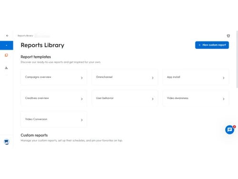Click the Reports library breadcrumb link
The width and height of the screenshot is (238, 179).
click(x=25, y=36)
